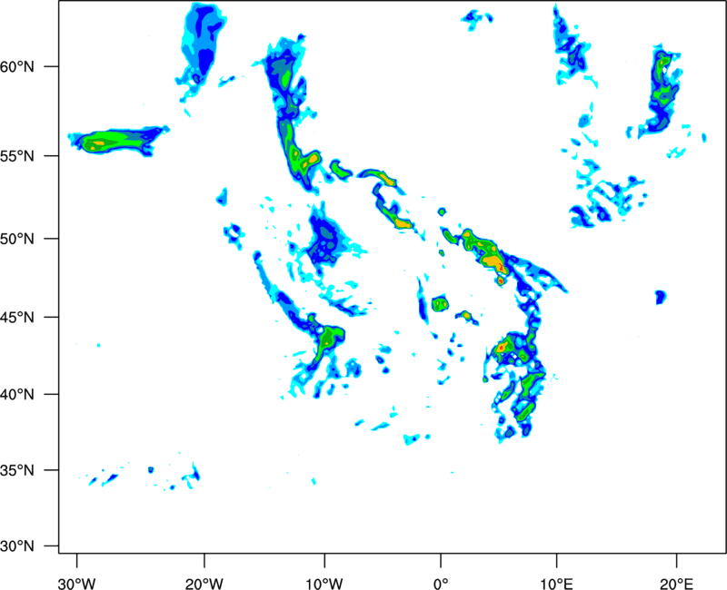
Task: Click the 10°W longitude label
Action: pos(324,584)
